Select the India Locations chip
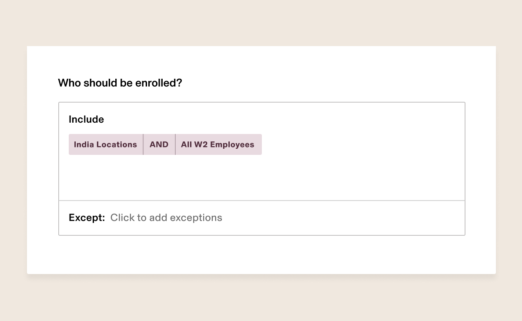 pos(105,144)
